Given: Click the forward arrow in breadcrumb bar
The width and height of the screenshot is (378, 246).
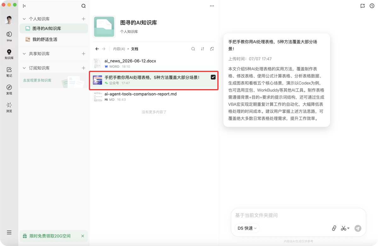Looking at the screenshot, I should (x=104, y=49).
